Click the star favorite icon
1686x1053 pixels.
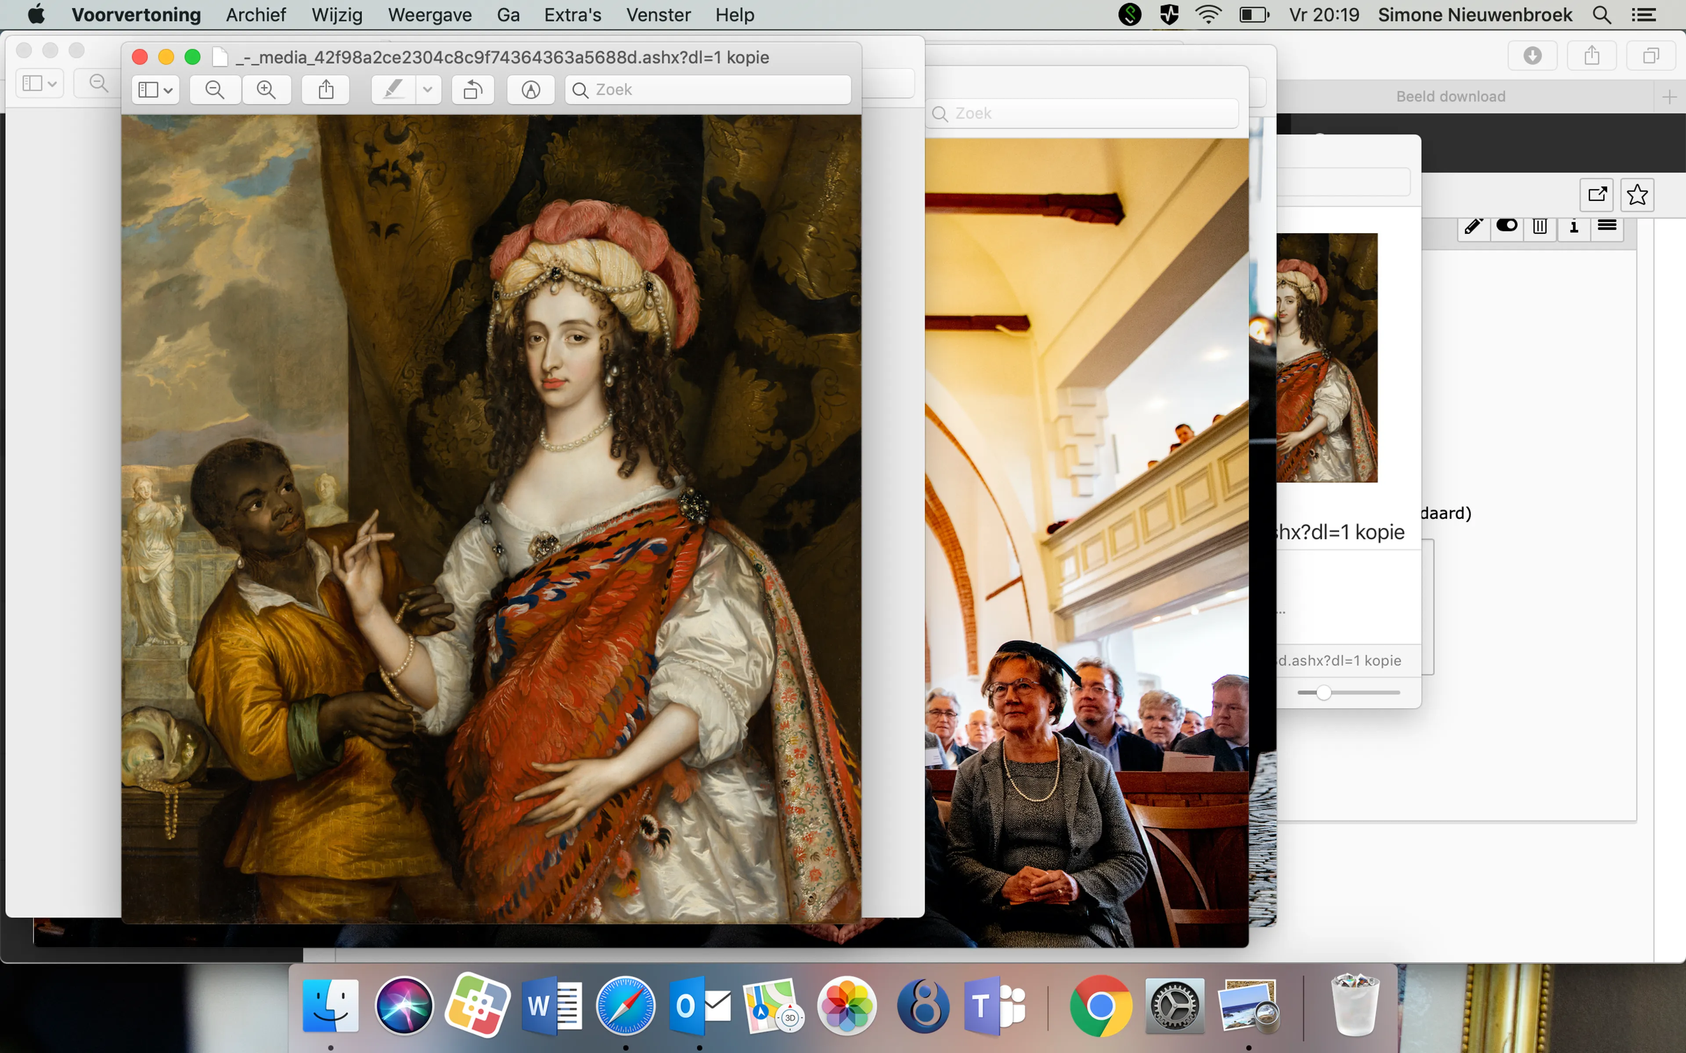pos(1636,194)
